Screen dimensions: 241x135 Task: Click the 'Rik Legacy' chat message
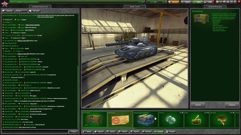click(33, 96)
